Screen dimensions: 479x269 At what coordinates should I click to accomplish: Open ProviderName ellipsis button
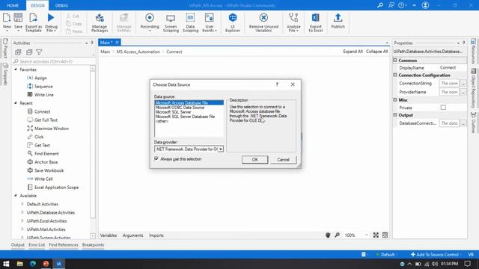coord(463,92)
